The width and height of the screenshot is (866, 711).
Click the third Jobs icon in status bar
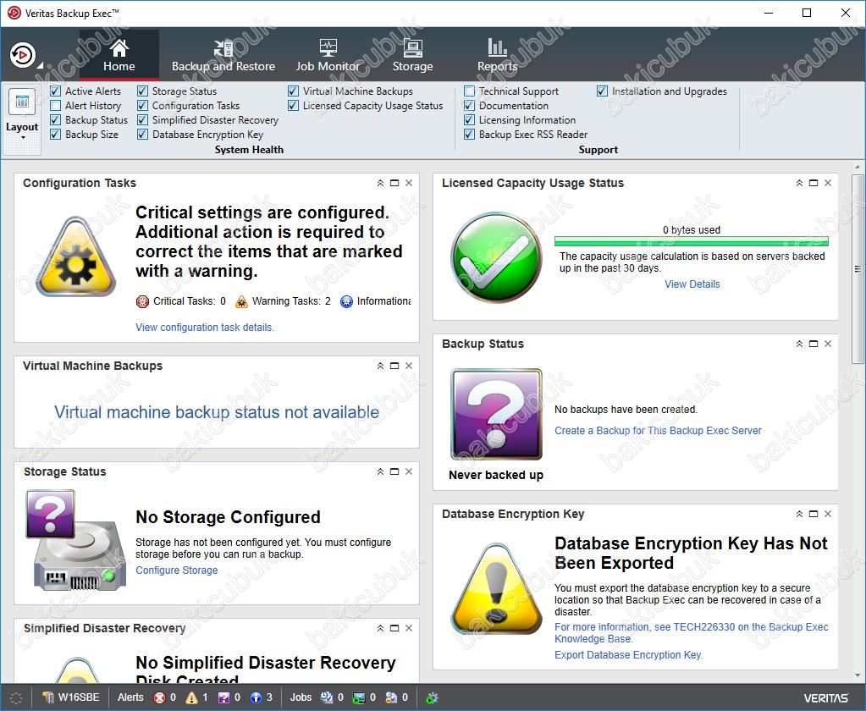(x=391, y=697)
